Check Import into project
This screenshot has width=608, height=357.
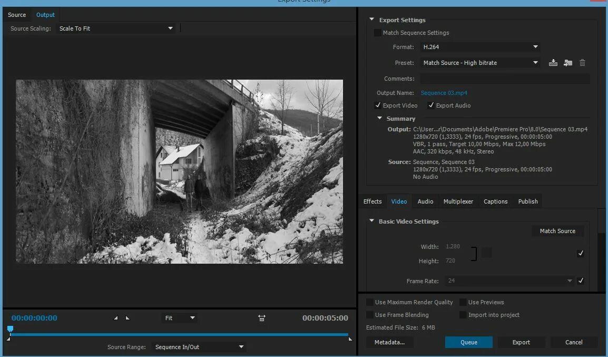point(462,315)
